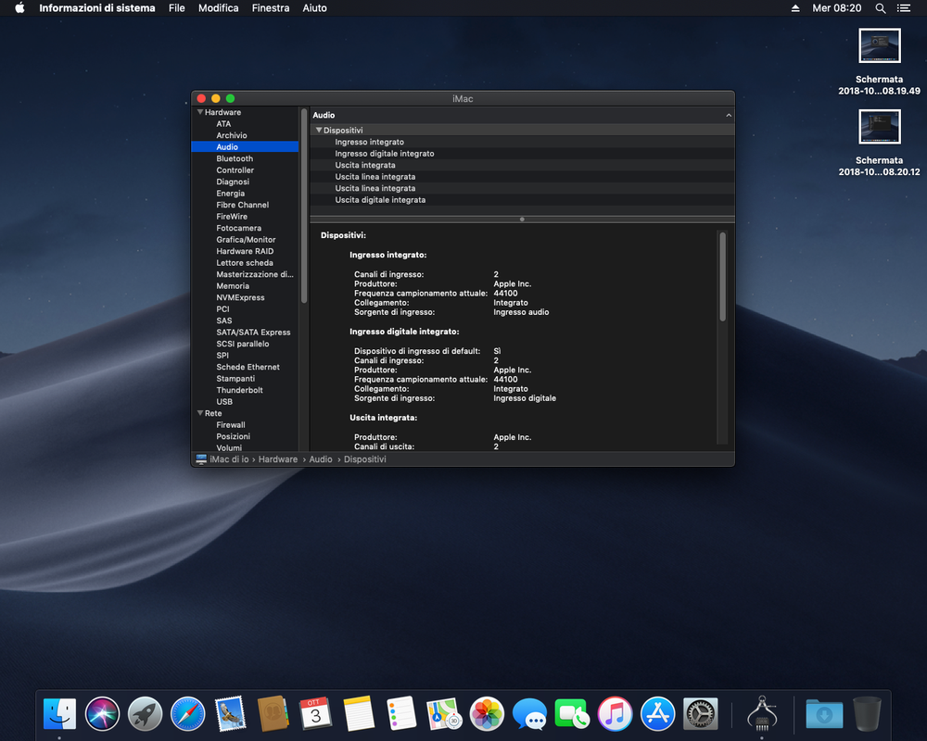
Task: Open Spotlight search magnifier
Action: point(881,8)
